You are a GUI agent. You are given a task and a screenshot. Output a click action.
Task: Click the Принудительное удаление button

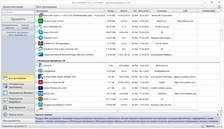[x=10, y=26]
